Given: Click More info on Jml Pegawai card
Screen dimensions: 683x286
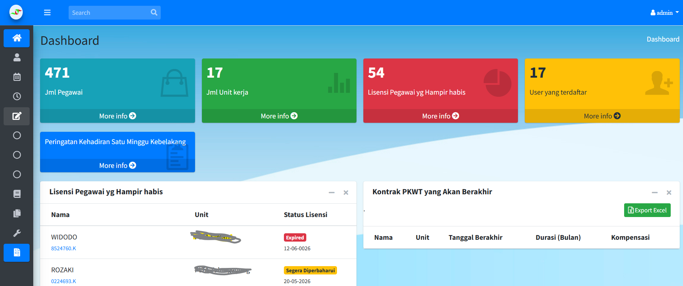Looking at the screenshot, I should (x=117, y=116).
